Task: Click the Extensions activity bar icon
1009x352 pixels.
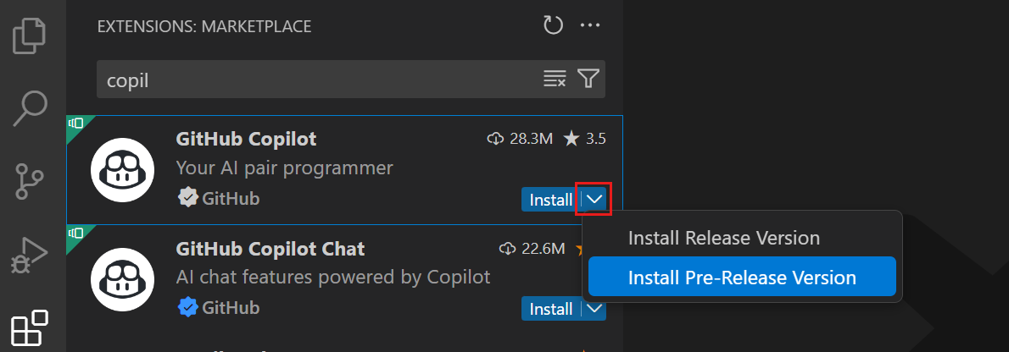Action: [29, 327]
